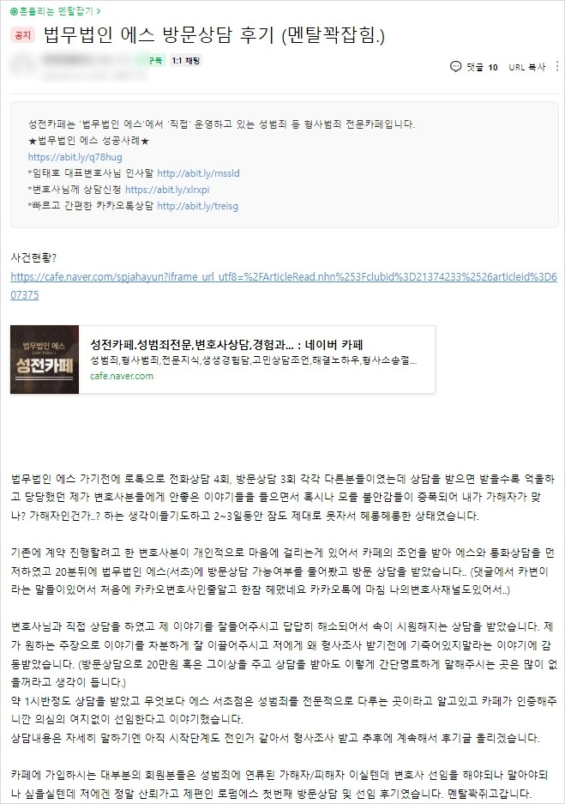565x804 pixels.
Task: Open comments via the speech bubble icon
Action: pos(455,67)
